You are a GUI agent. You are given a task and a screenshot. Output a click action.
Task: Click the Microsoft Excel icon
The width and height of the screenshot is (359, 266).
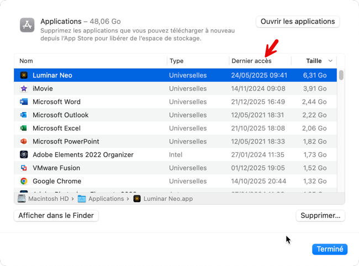24,128
